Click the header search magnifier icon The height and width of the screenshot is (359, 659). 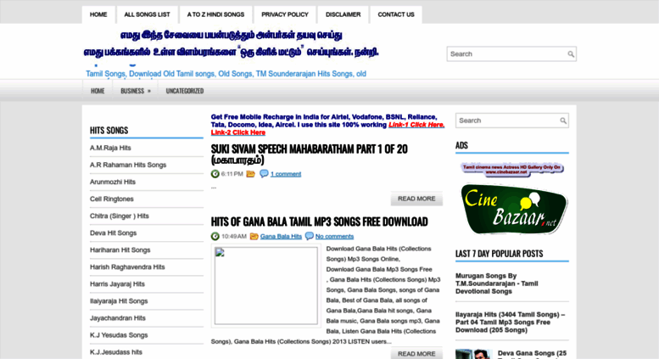pos(570,53)
